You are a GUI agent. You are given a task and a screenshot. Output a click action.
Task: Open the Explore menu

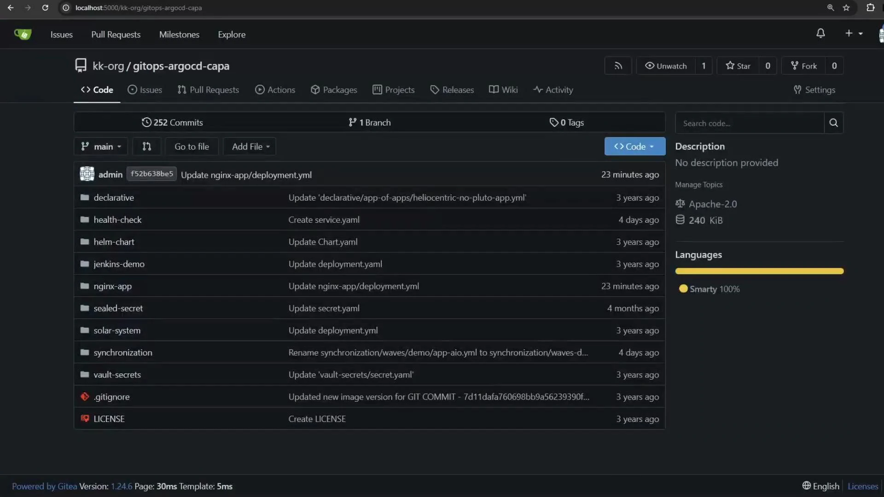[x=232, y=34]
